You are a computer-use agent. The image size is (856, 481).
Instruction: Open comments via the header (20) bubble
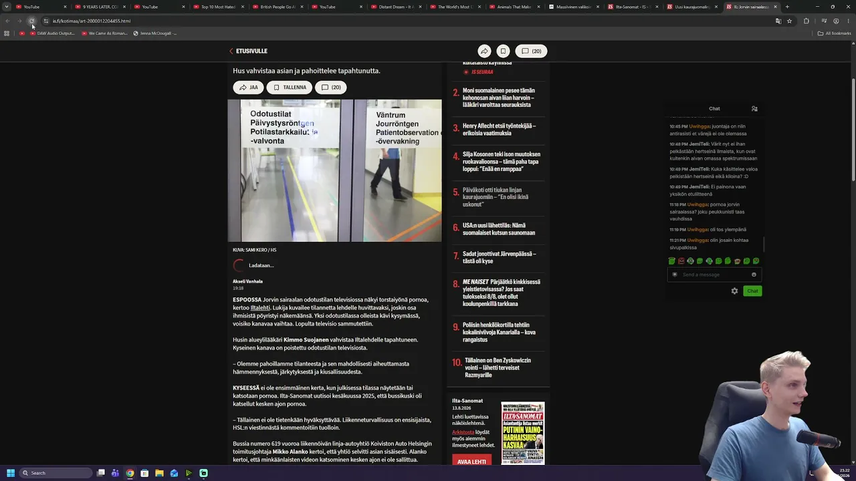pos(531,51)
